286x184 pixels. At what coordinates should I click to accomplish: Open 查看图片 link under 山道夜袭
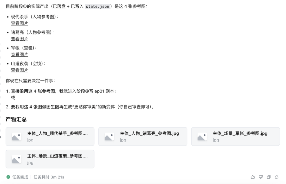point(19,70)
